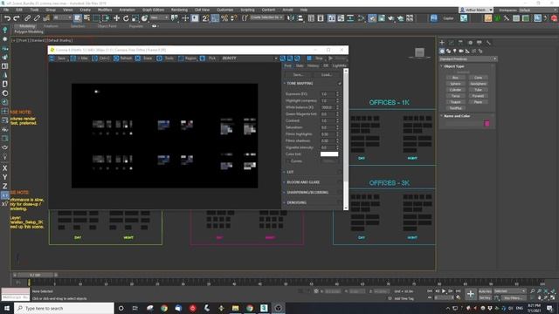Open the Rendering menu

[x=179, y=10]
